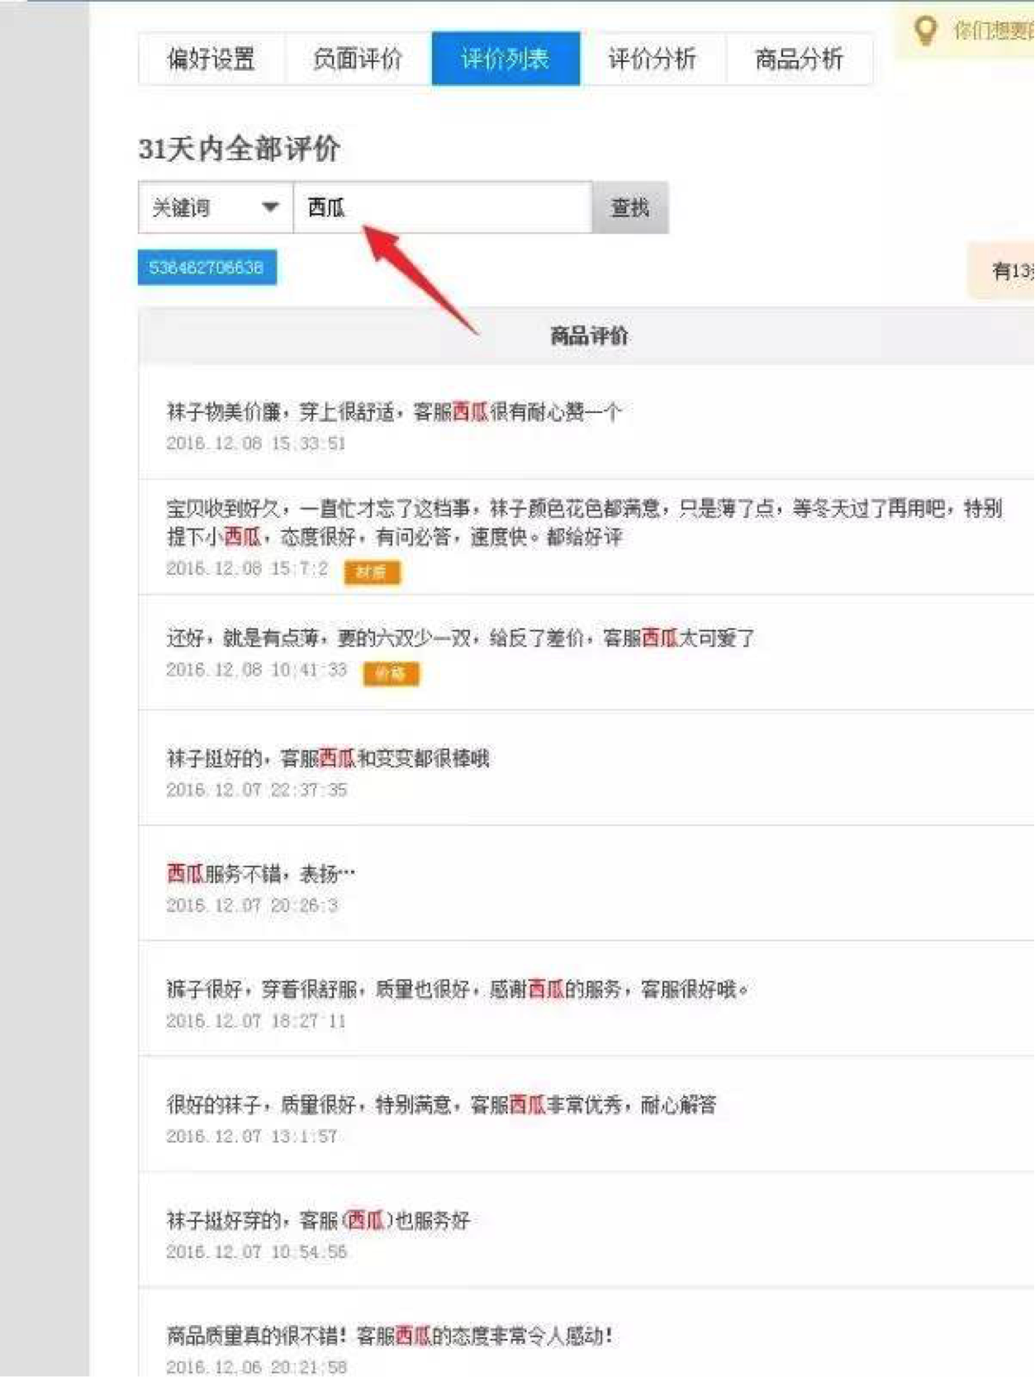
Task: Click the timestamp 2016.12.08 15:33:51
Action: 256,444
